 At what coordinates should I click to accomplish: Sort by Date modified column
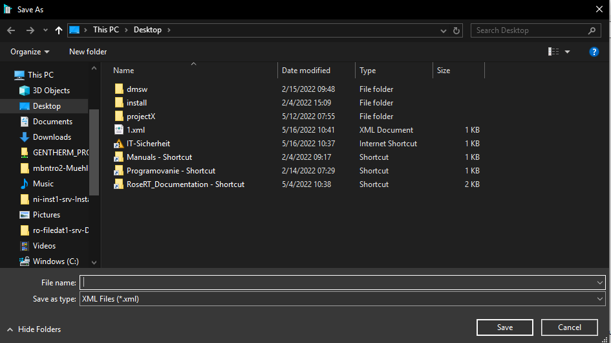click(306, 71)
